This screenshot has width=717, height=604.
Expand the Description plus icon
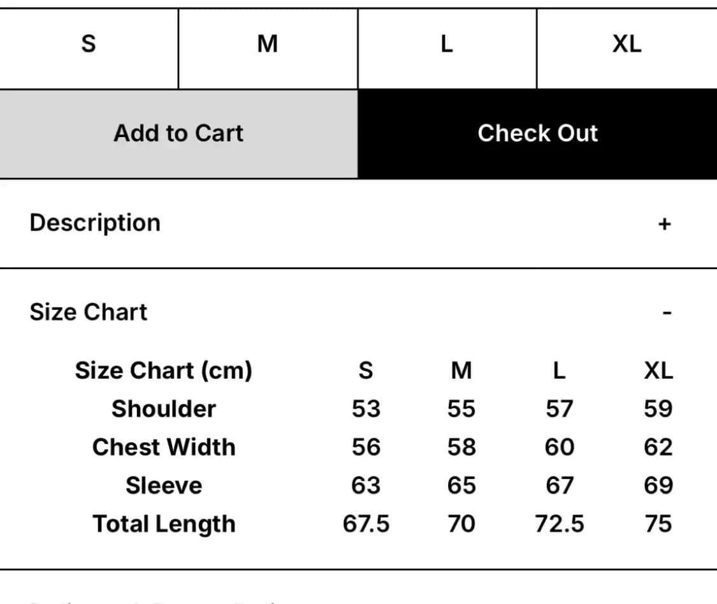point(664,225)
